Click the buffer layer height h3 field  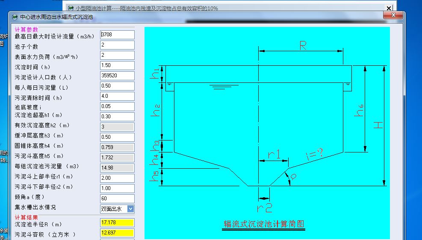coord(117,137)
